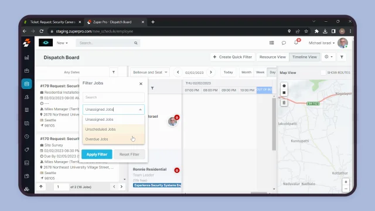This screenshot has width=375, height=211.
Task: Select the polygon draw tool on map
Action: coord(284,86)
